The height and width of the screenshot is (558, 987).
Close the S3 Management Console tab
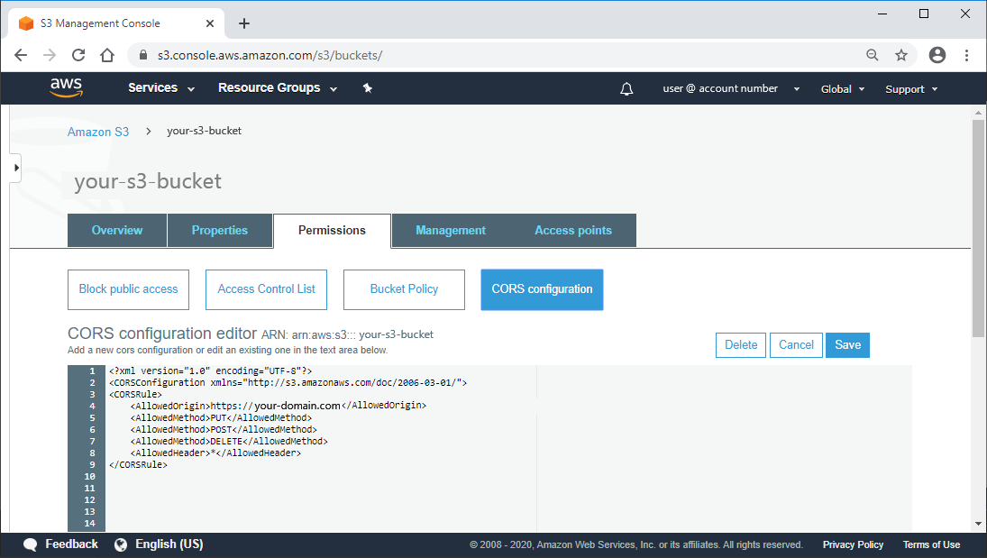[x=210, y=24]
